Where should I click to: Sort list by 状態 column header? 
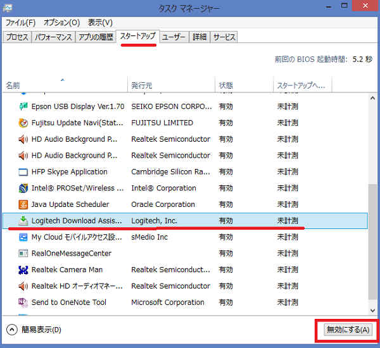pos(226,85)
